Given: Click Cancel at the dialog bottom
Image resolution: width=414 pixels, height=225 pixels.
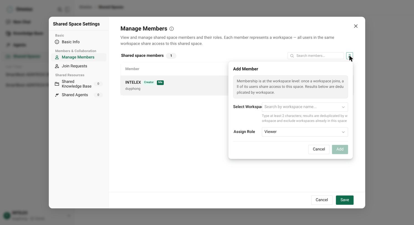Looking at the screenshot, I should click(x=322, y=200).
